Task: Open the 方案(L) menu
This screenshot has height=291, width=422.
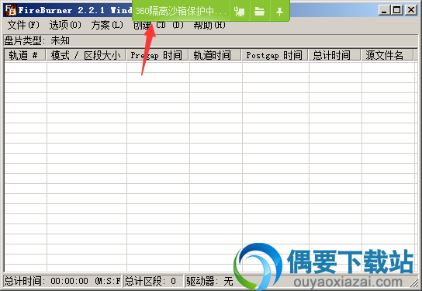Action: [107, 25]
